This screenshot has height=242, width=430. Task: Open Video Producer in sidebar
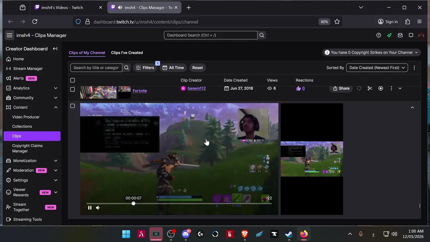pyautogui.click(x=26, y=117)
